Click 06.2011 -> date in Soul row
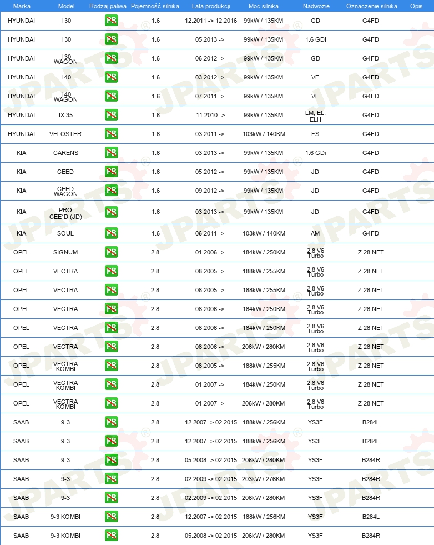Viewport: 434px width, 545px height. [210, 233]
